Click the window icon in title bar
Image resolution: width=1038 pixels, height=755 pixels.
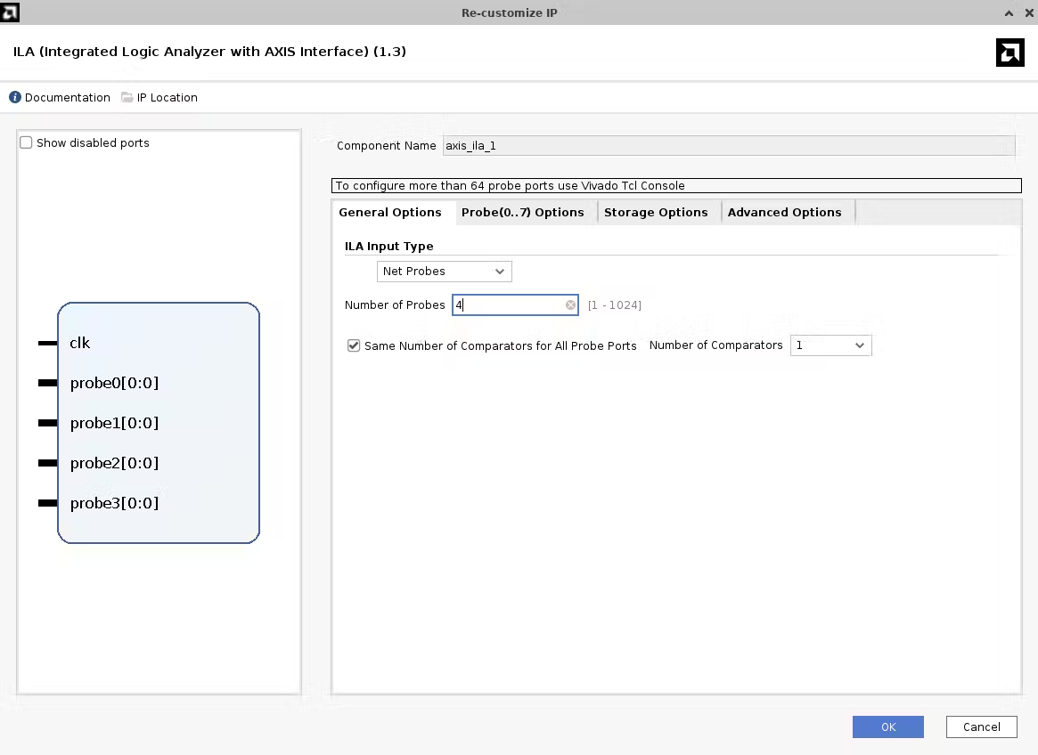(10, 12)
